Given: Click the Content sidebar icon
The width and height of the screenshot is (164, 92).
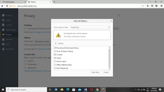Looking at the screenshot, I should (3, 25).
